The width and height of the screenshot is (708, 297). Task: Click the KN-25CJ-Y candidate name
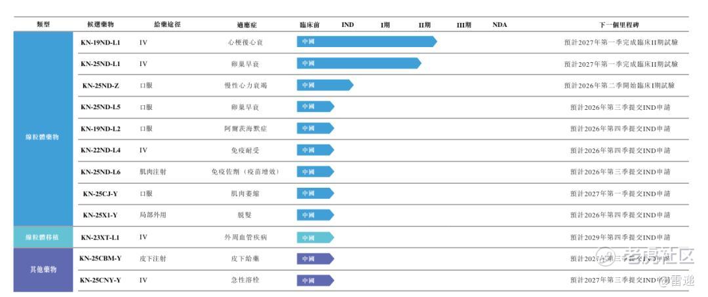point(100,194)
